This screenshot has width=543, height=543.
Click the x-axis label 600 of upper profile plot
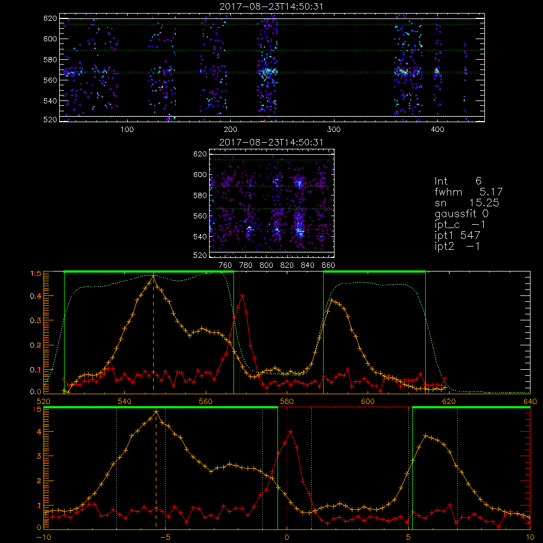tap(368, 401)
